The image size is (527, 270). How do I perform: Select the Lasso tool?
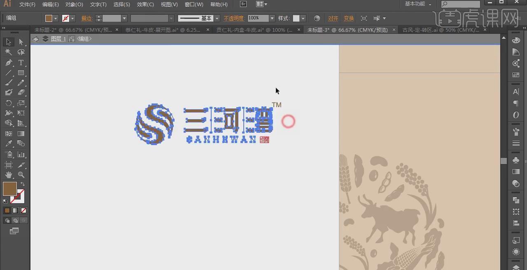(x=21, y=52)
